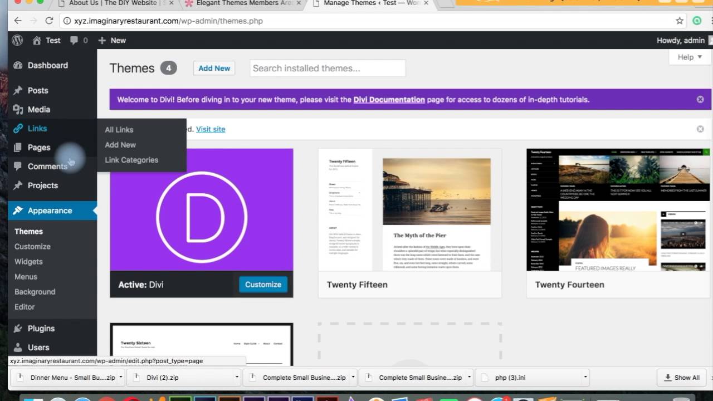Image resolution: width=713 pixels, height=401 pixels.
Task: Bookmark this page with star icon
Action: (680, 21)
